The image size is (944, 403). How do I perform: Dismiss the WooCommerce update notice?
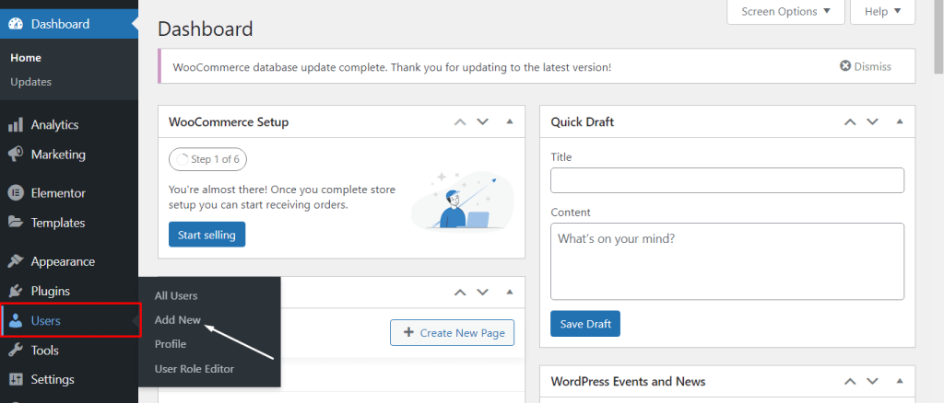coord(866,66)
